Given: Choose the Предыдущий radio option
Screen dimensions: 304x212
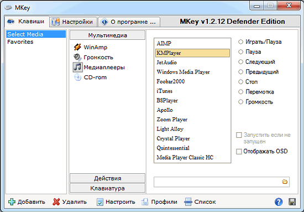Looking at the screenshot, I should pos(240,72).
